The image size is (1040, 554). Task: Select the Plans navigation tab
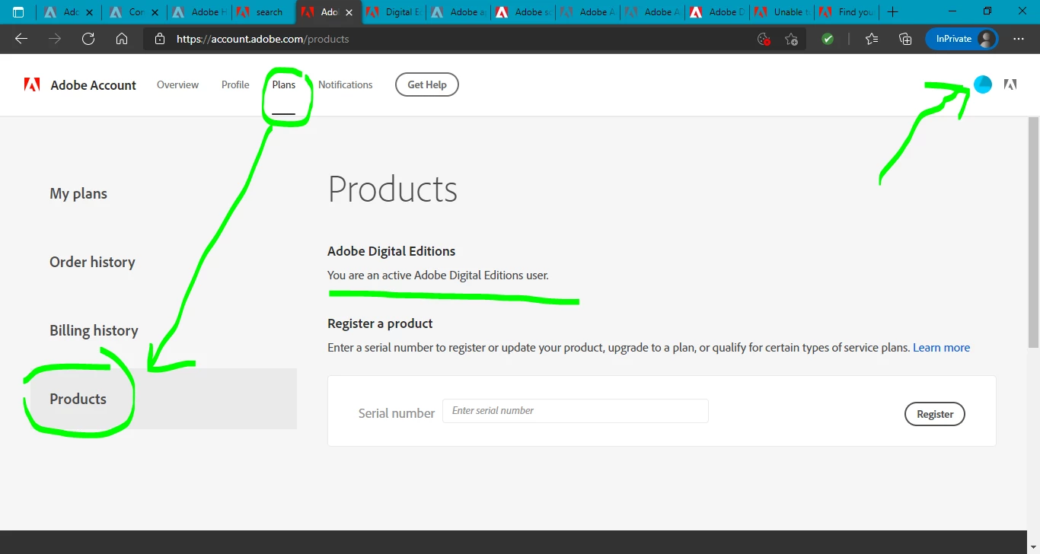point(284,84)
